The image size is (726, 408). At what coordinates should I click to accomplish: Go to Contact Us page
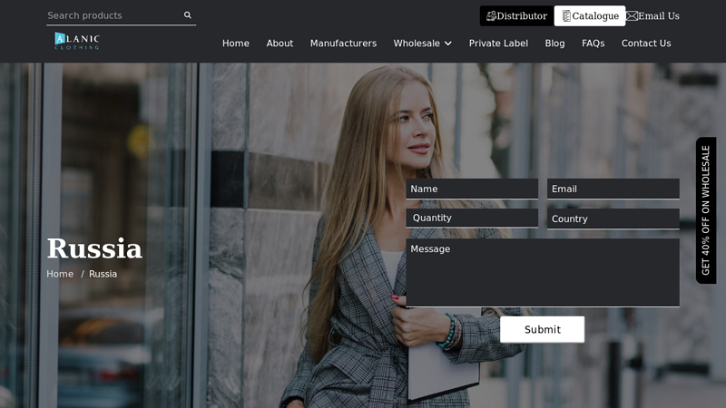pyautogui.click(x=646, y=44)
